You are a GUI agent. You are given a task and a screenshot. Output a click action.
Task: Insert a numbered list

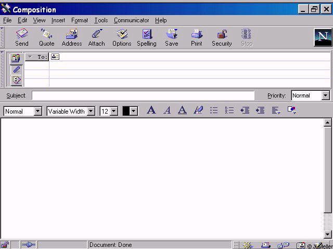(x=229, y=110)
